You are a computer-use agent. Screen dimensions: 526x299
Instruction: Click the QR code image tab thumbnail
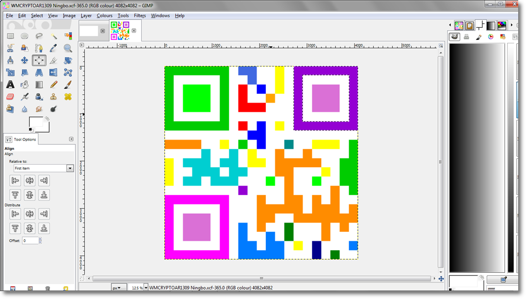pos(120,31)
